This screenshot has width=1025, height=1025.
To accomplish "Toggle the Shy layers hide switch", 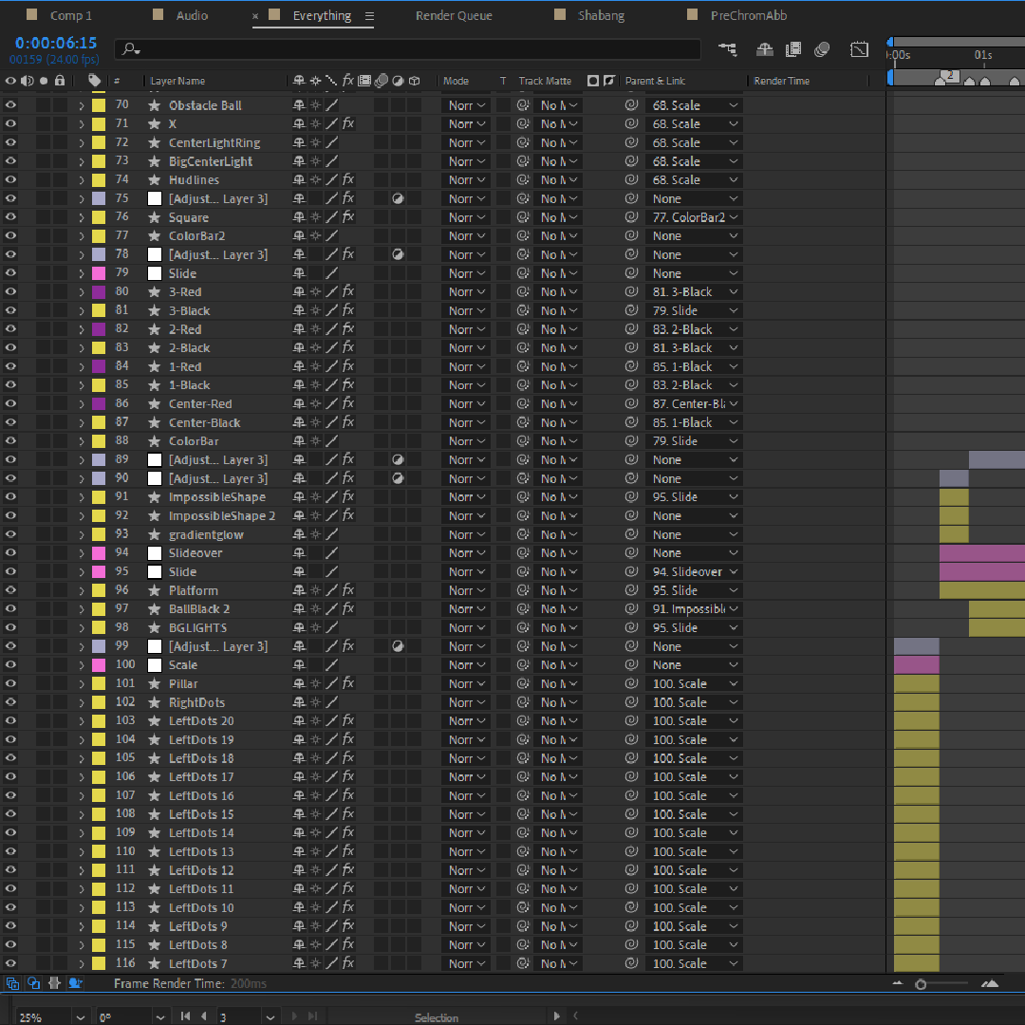I will 764,49.
